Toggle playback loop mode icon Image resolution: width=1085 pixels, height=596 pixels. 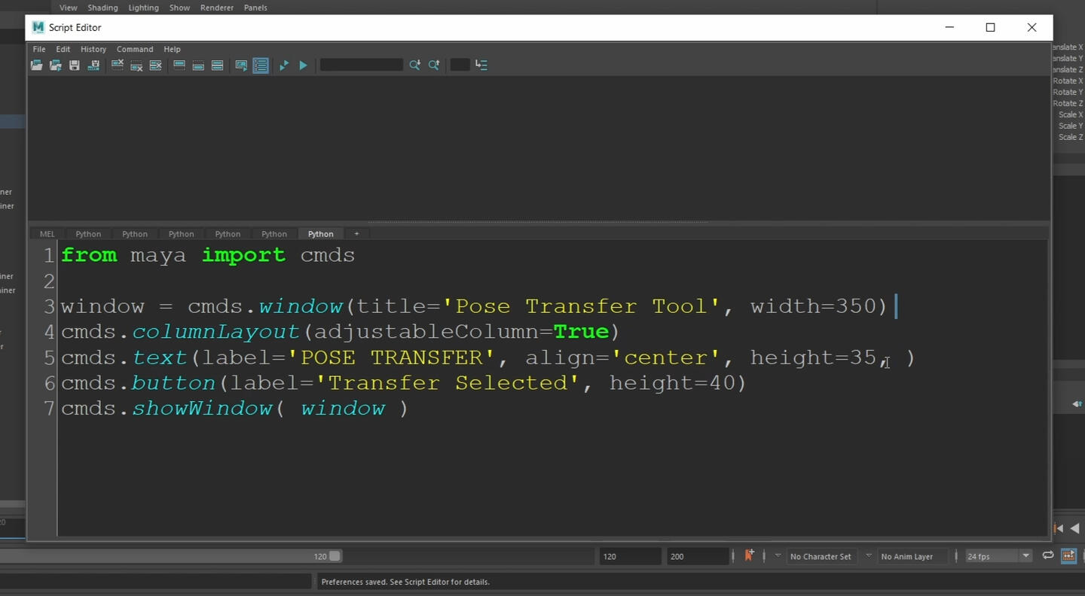tap(1047, 555)
